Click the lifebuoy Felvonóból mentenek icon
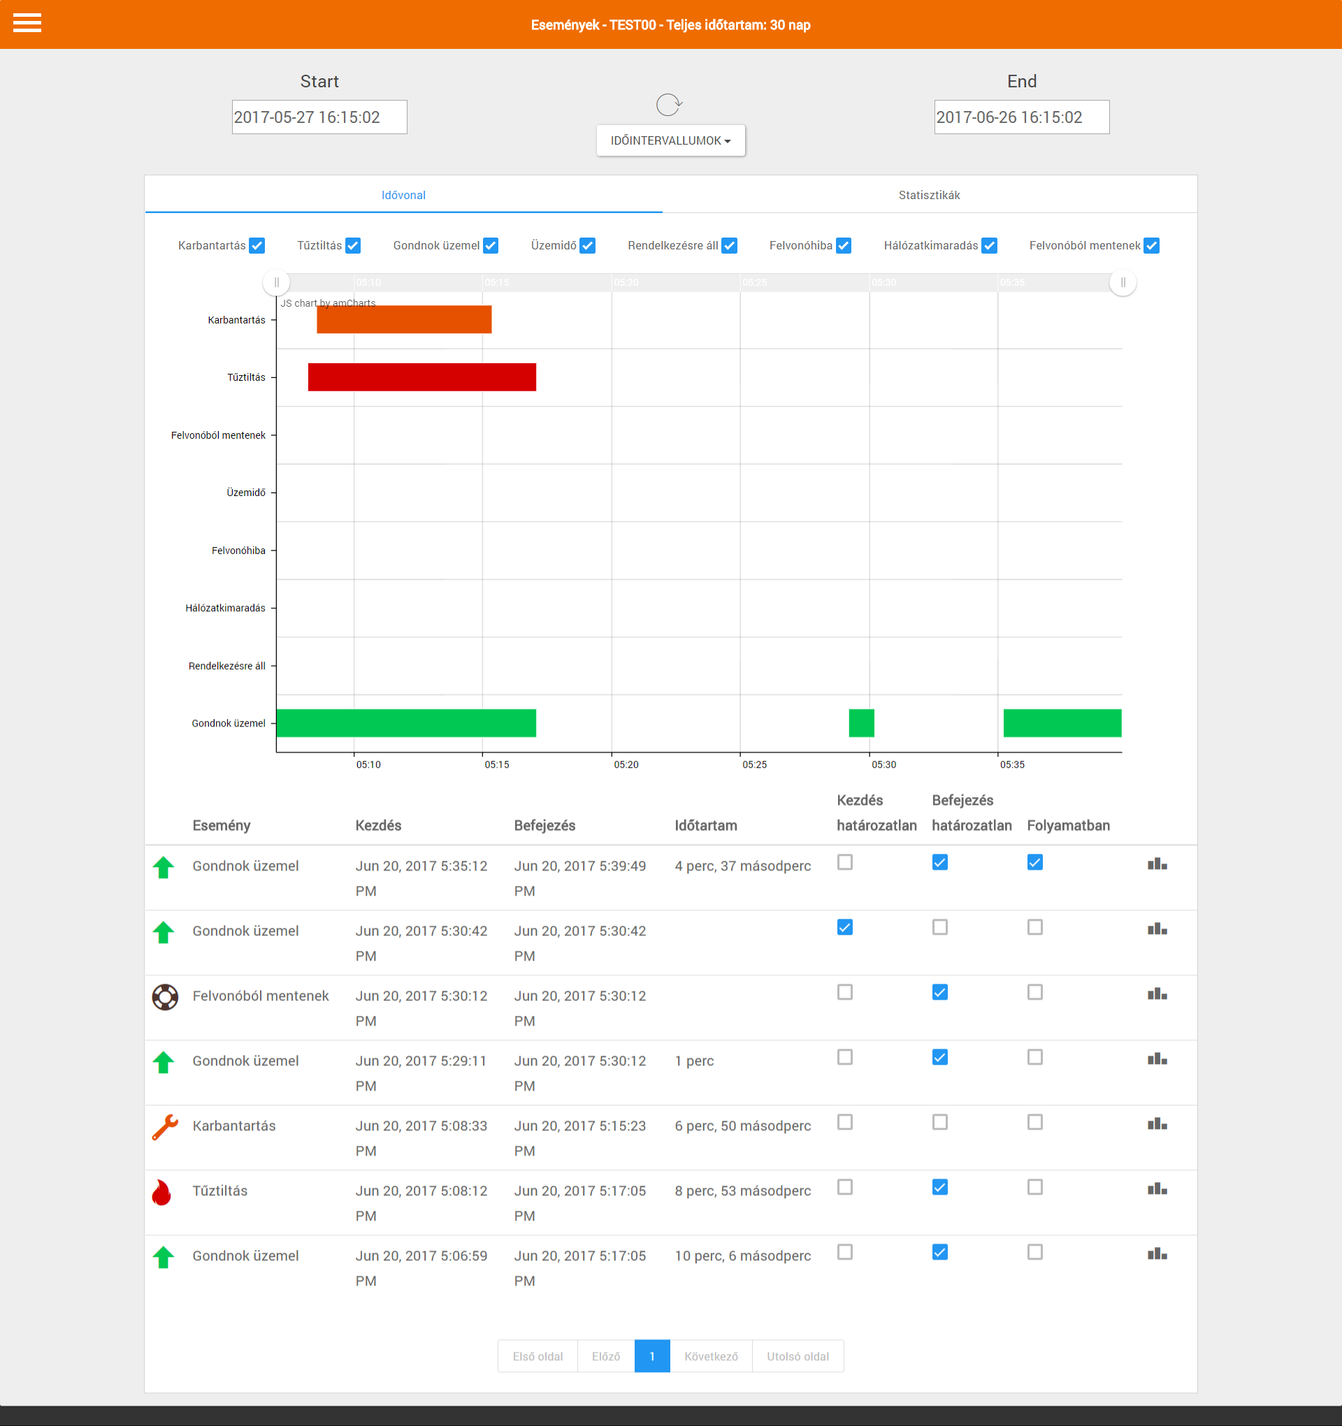Screen dimensions: 1342x1426 click(164, 997)
